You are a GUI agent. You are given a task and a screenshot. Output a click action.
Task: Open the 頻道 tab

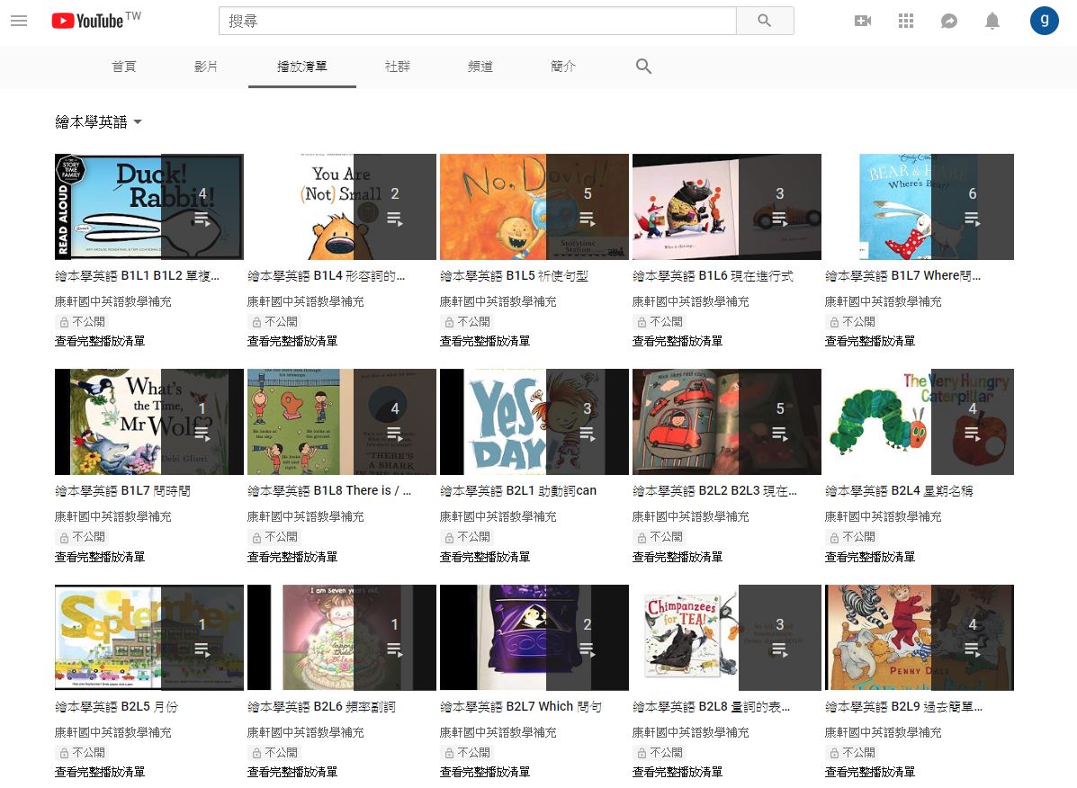pos(480,67)
